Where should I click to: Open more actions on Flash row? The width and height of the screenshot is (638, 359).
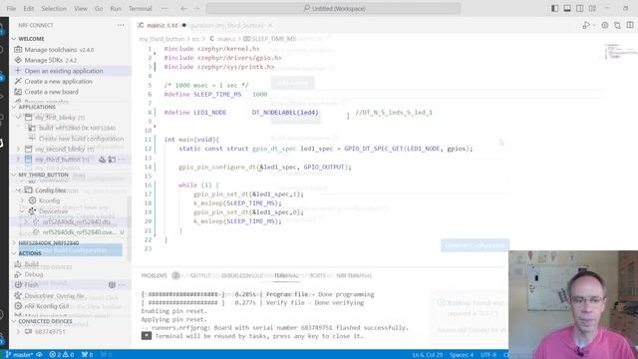tap(122, 285)
